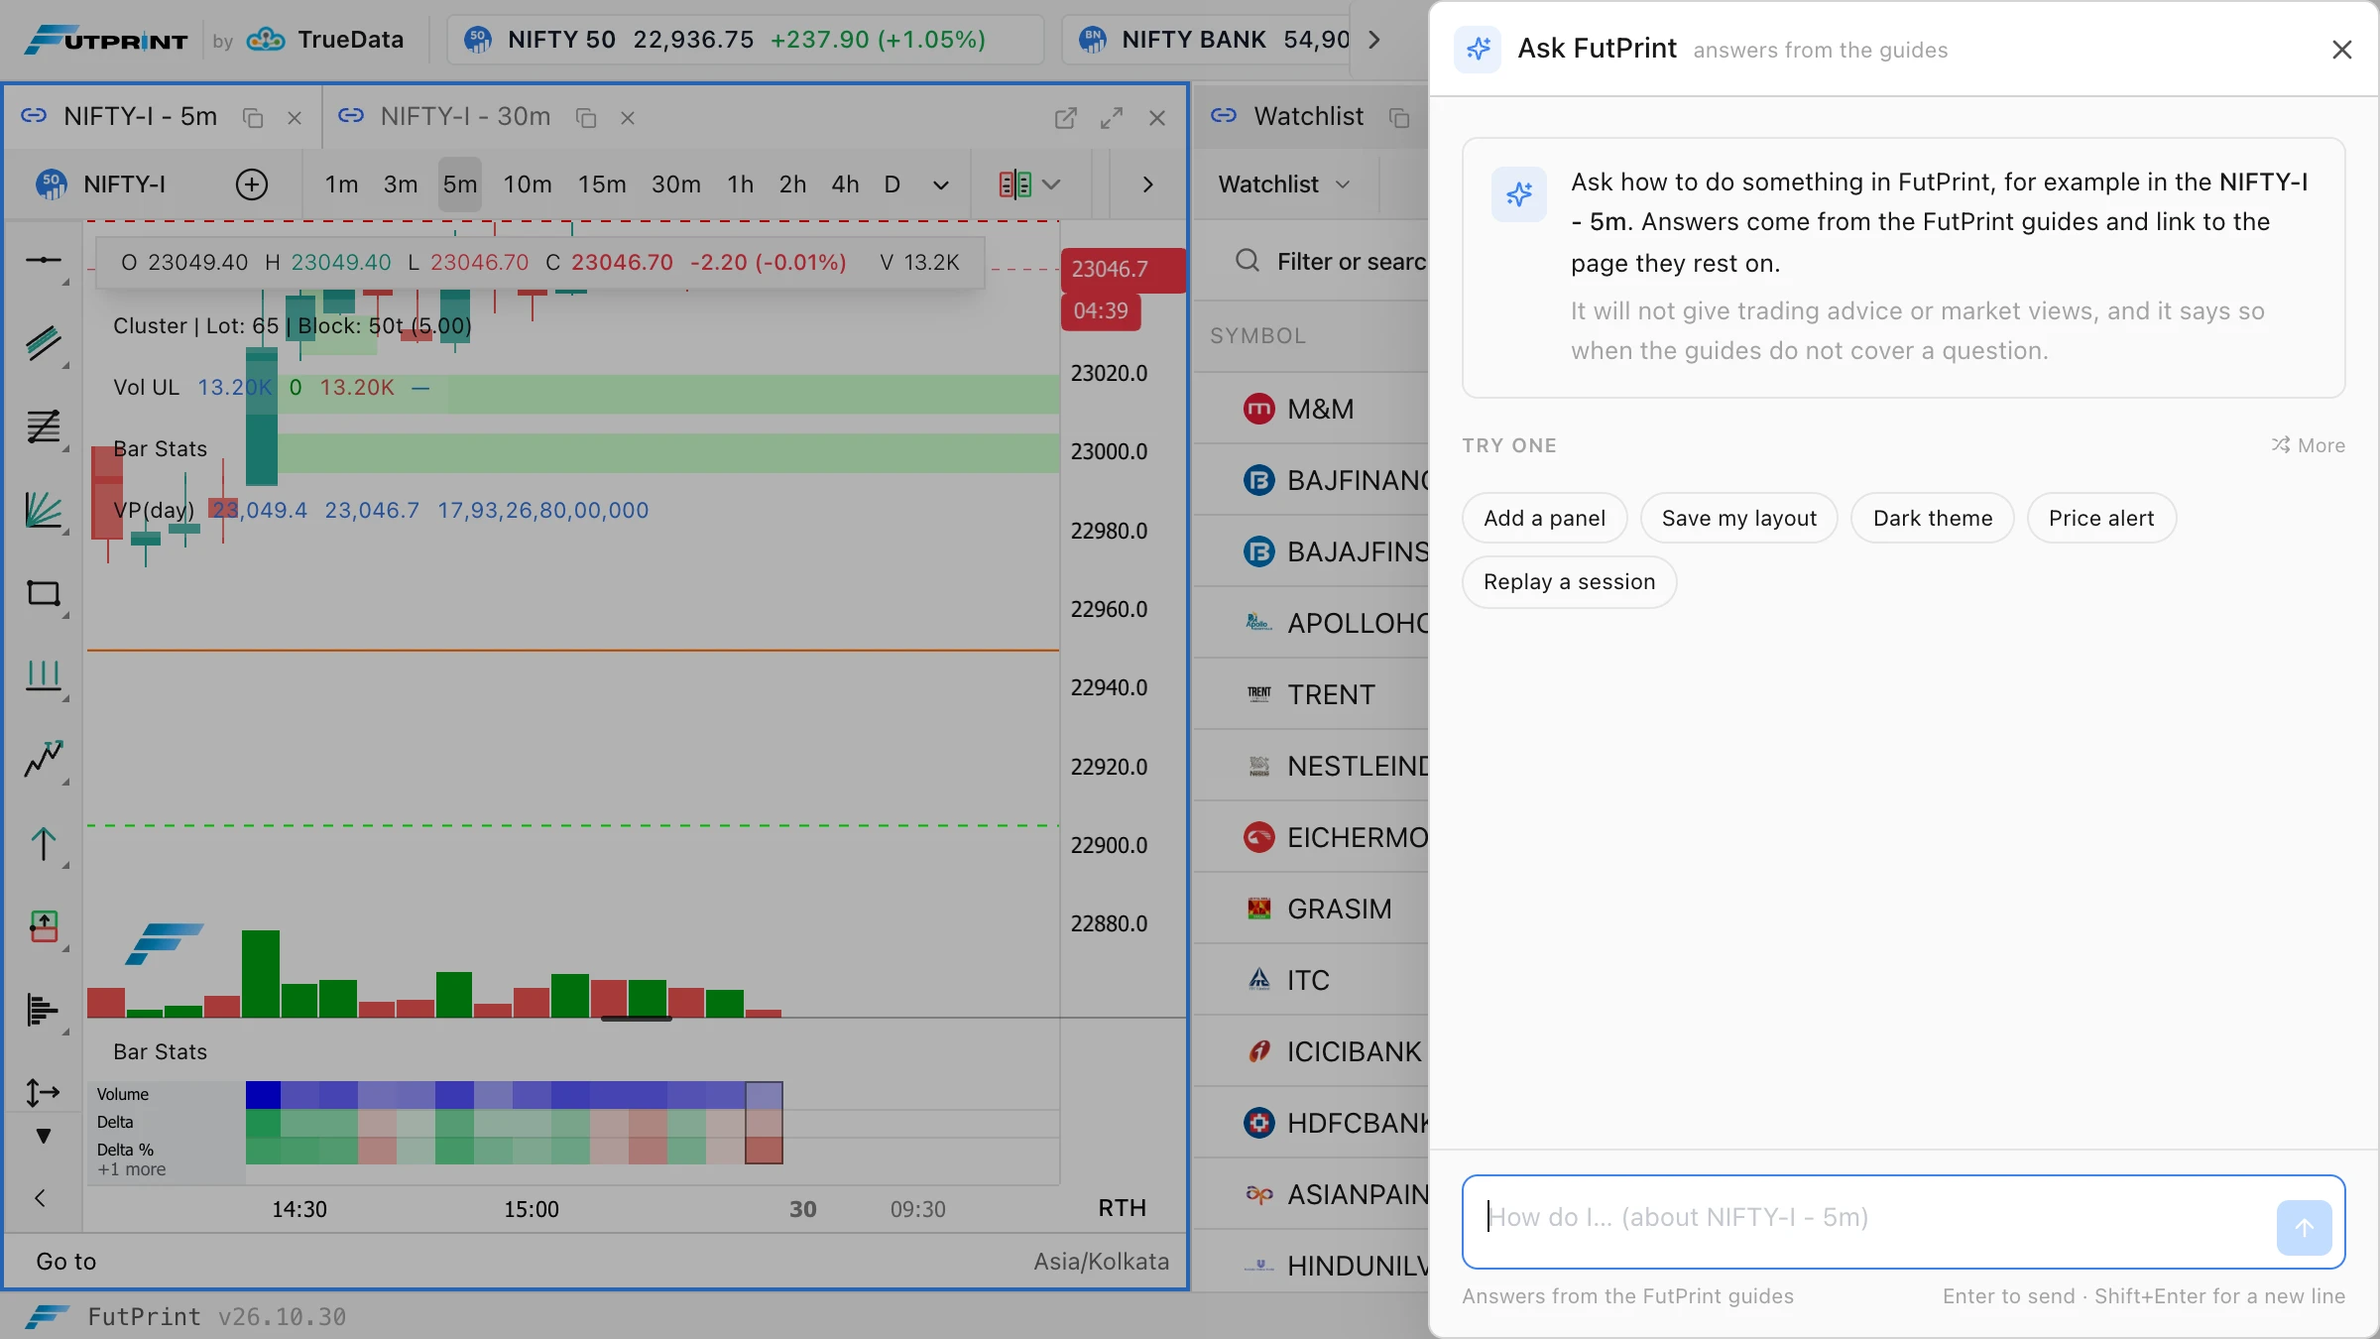
Task: Select the vertical bars tool
Action: click(43, 676)
